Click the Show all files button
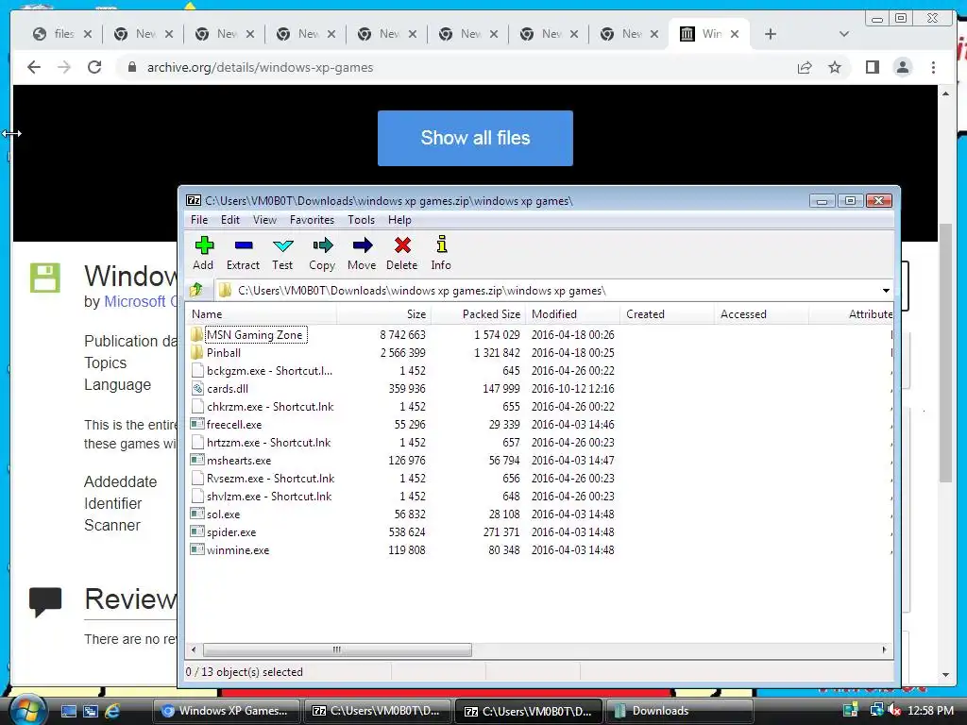The height and width of the screenshot is (725, 967). click(x=475, y=138)
